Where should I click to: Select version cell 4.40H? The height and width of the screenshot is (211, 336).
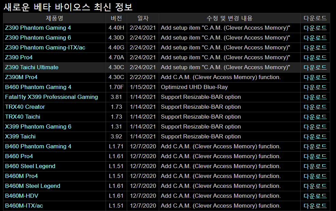coord(116,28)
